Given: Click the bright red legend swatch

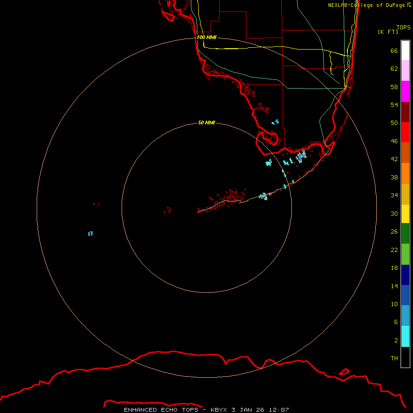Looking at the screenshot, I should 405,132.
